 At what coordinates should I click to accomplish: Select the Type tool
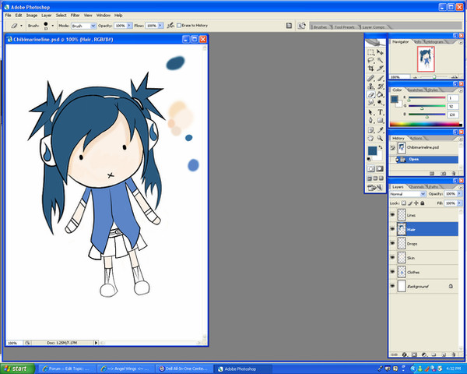point(380,112)
